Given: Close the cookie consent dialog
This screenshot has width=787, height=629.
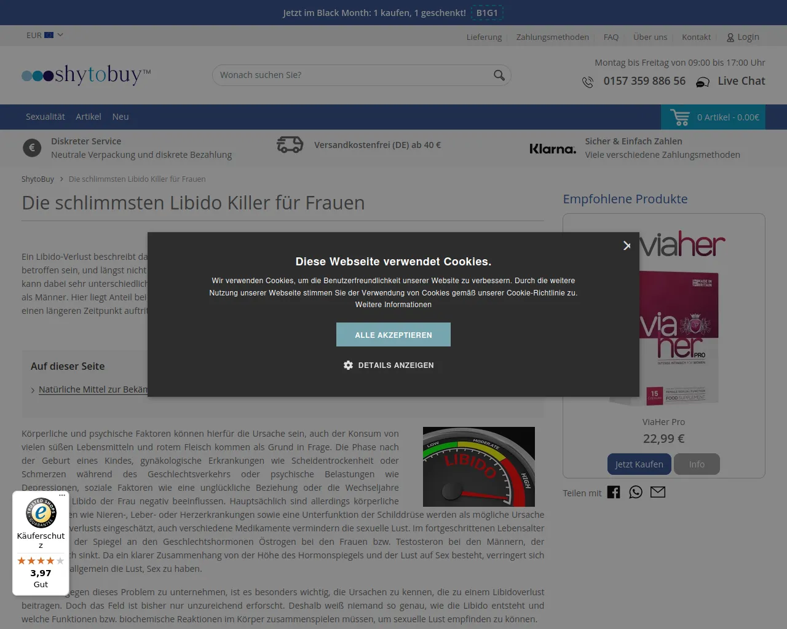Looking at the screenshot, I should tap(627, 246).
